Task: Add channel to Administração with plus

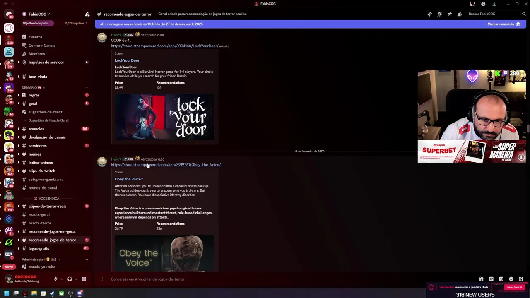Action: (x=87, y=260)
